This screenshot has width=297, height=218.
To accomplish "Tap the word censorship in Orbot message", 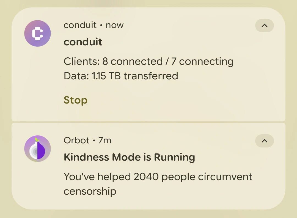I will [90, 191].
